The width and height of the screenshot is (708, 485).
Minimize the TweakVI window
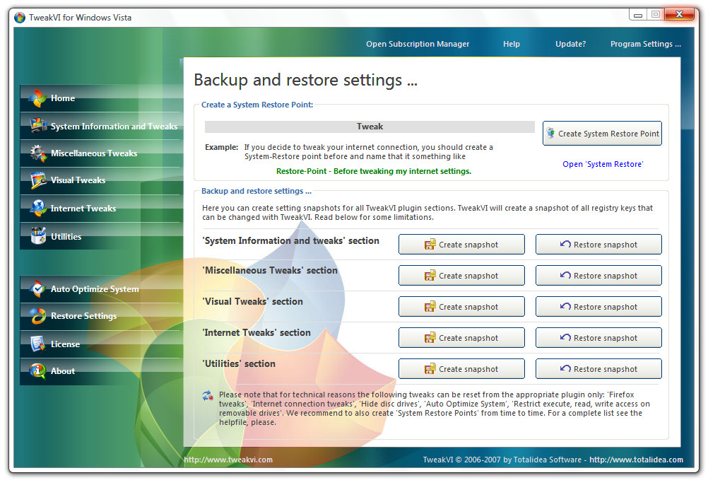coord(638,15)
